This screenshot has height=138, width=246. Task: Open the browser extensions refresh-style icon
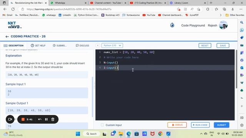coord(208,9)
